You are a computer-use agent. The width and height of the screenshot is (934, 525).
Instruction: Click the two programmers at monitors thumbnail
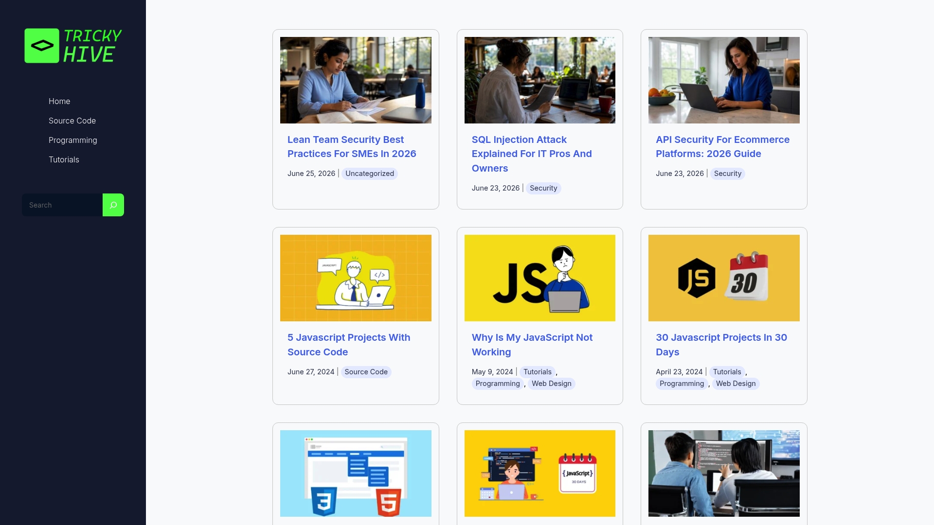coord(724,473)
